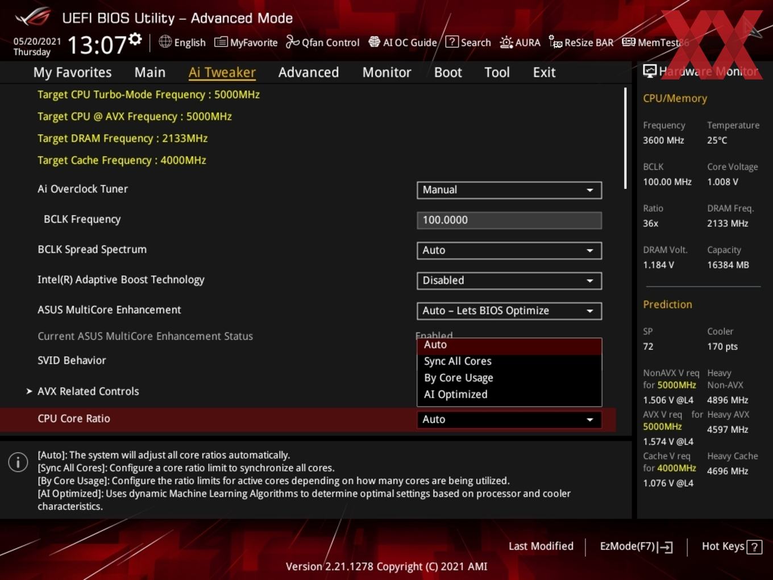This screenshot has width=773, height=580.
Task: Open the BCLK Spread Spectrum dropdown
Action: coord(509,250)
